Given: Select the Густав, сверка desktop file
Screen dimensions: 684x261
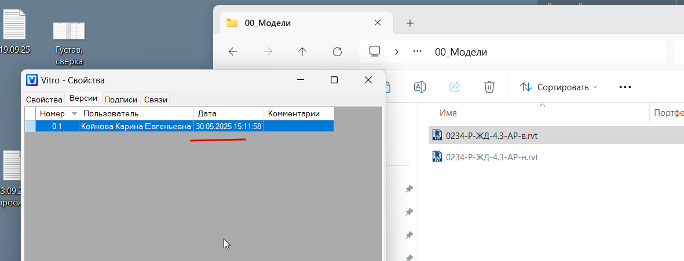Looking at the screenshot, I should point(69,43).
